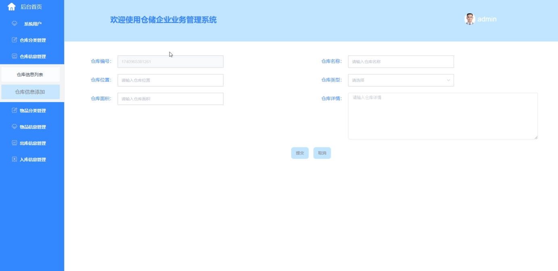Open the 系统用户 menu
Image resolution: width=558 pixels, height=271 pixels.
click(x=32, y=24)
